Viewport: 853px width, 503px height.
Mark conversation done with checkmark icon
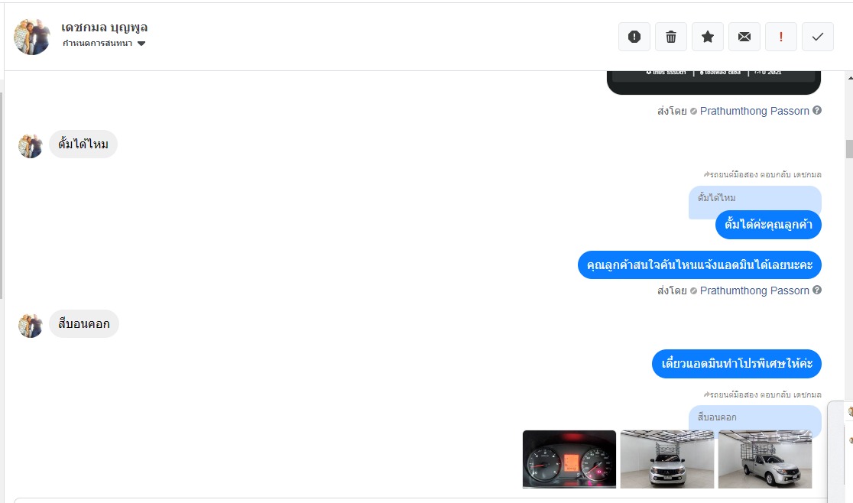818,37
